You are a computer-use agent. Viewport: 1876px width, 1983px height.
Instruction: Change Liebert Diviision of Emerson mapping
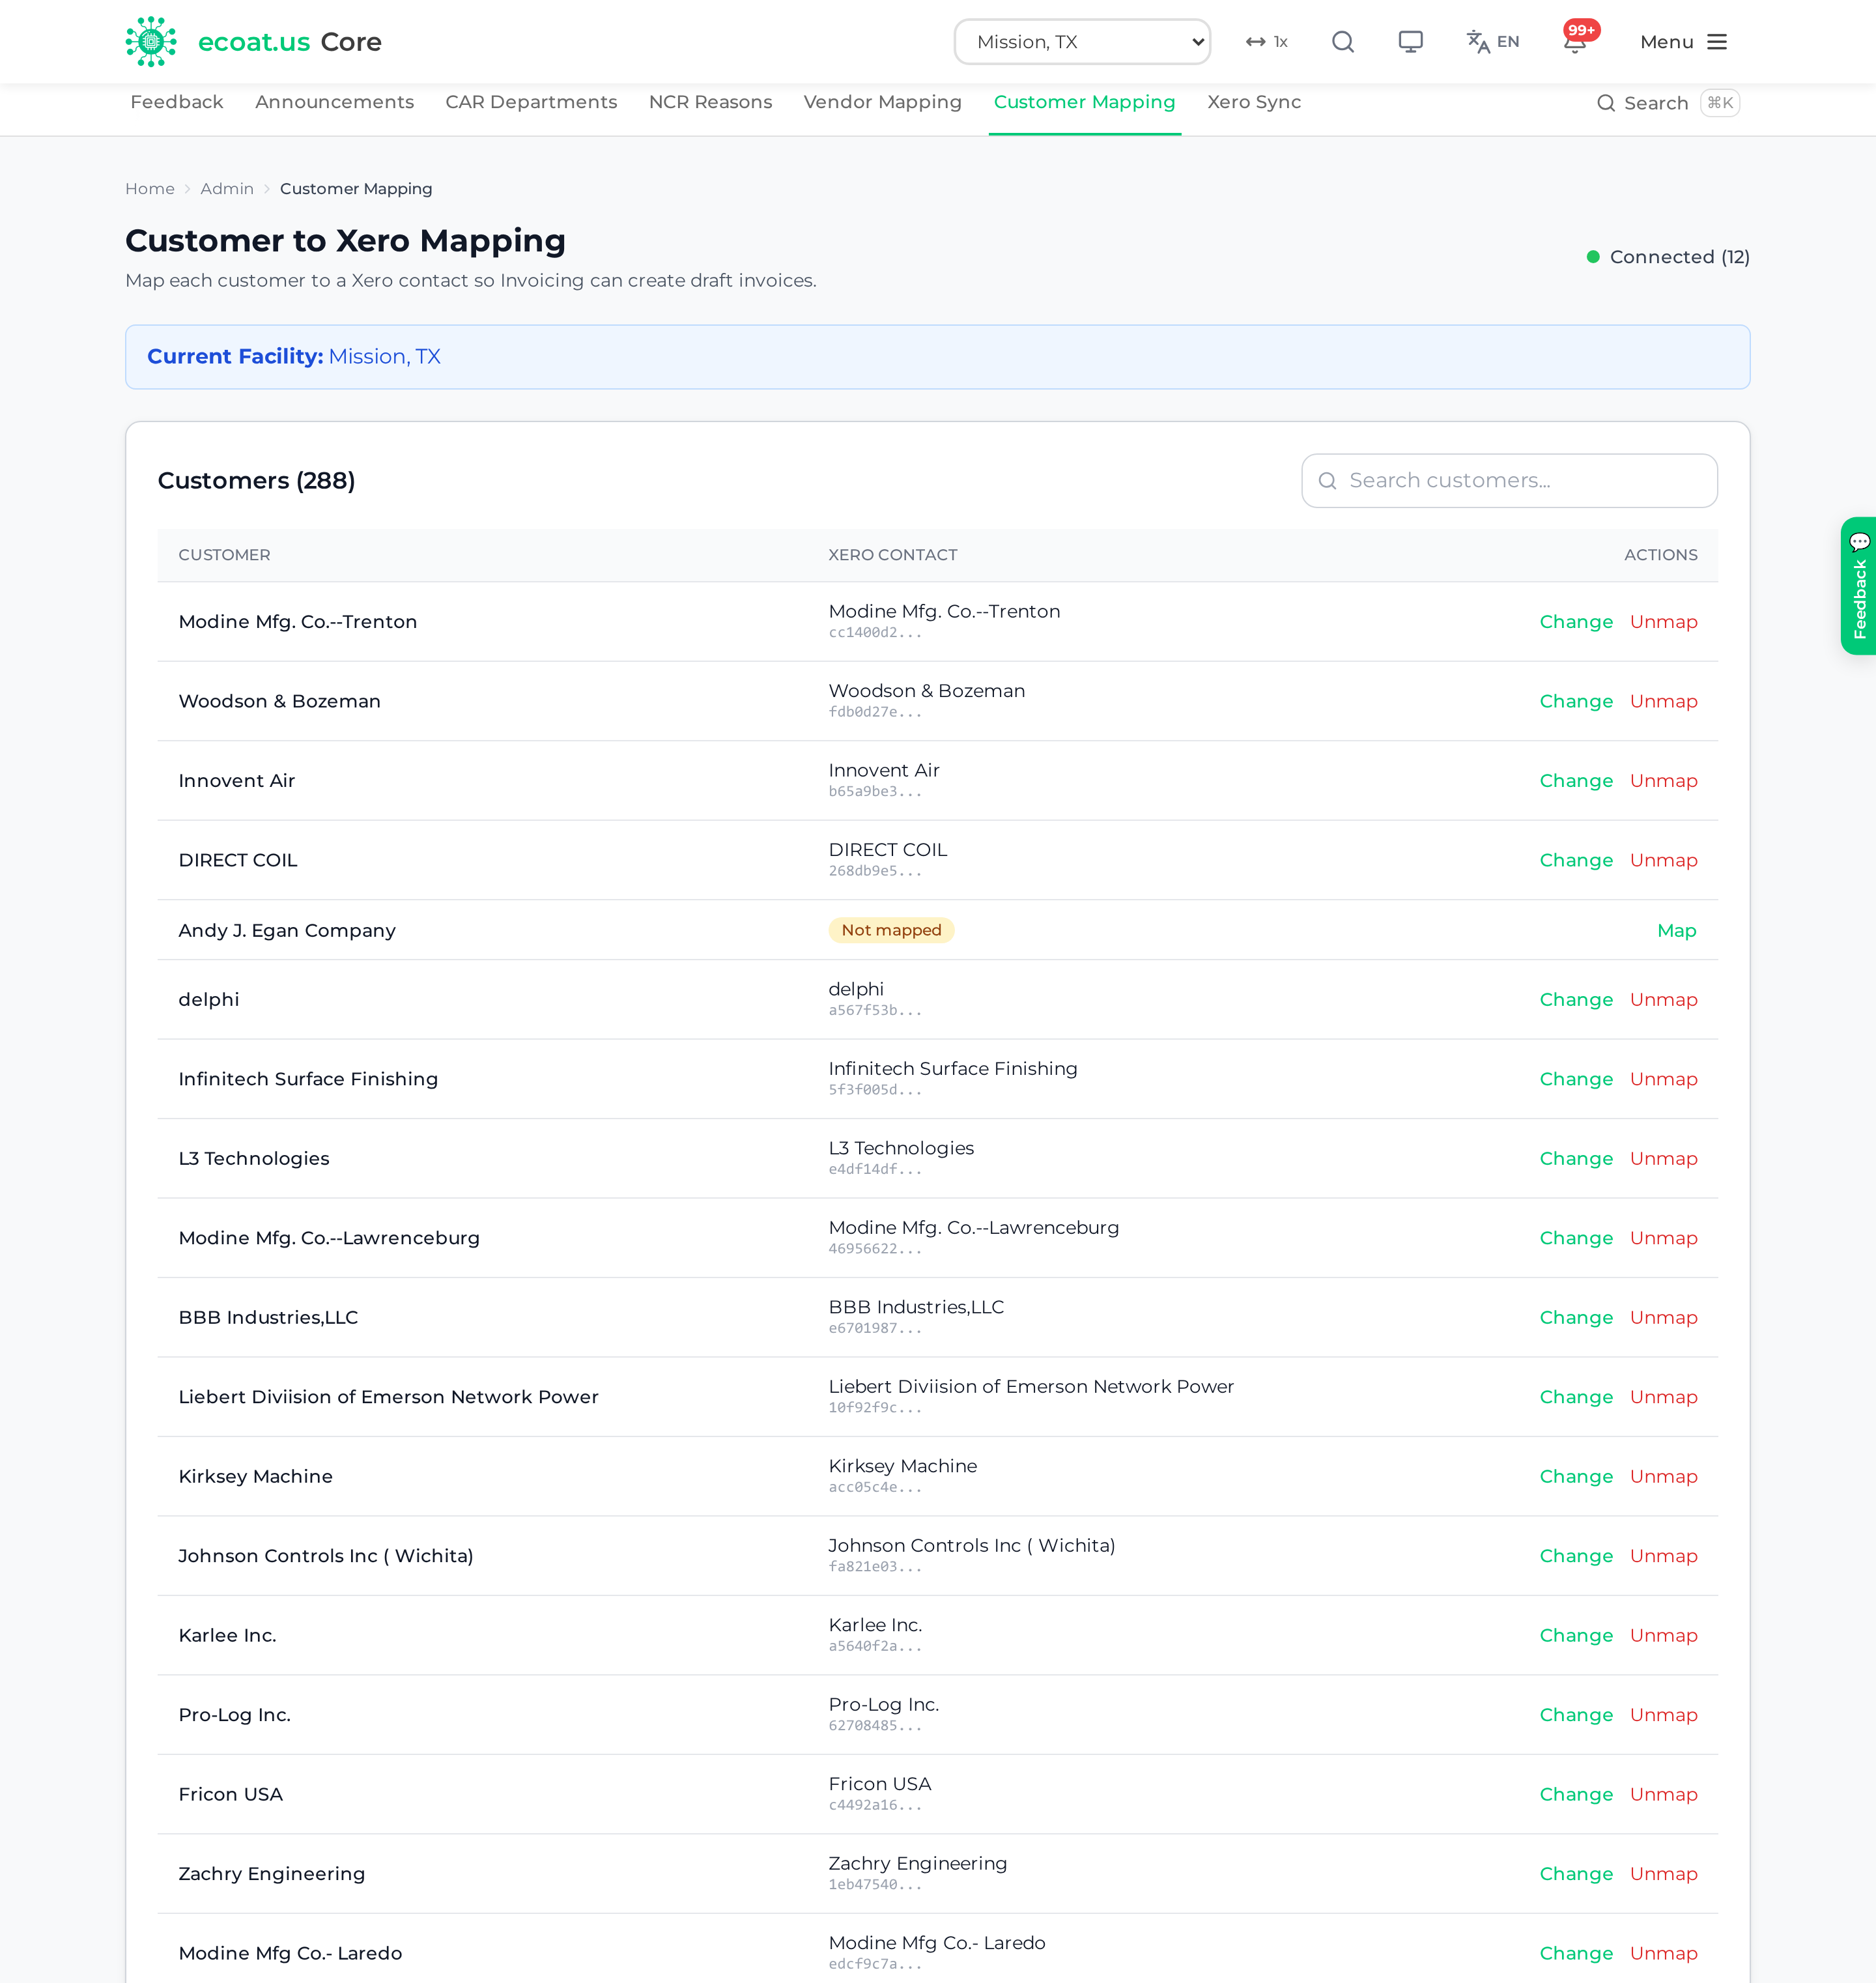[x=1576, y=1398]
